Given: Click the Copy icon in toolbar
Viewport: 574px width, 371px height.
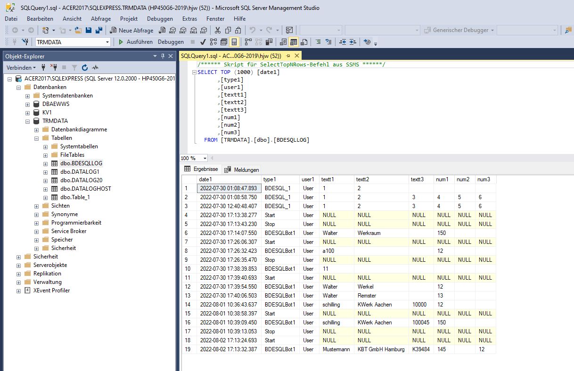Looking at the screenshot, I should [228, 30].
